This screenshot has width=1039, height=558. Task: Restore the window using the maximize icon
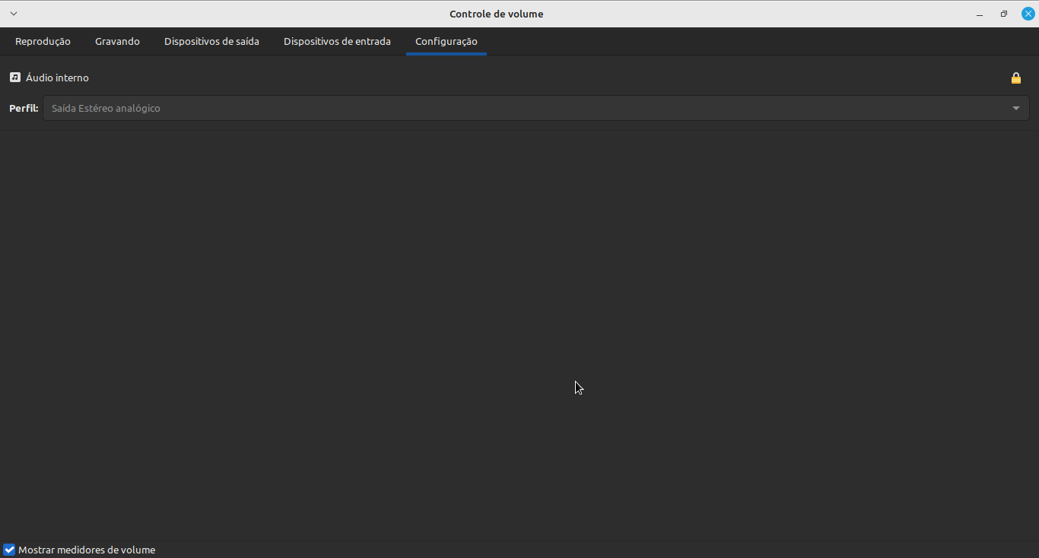point(1004,14)
